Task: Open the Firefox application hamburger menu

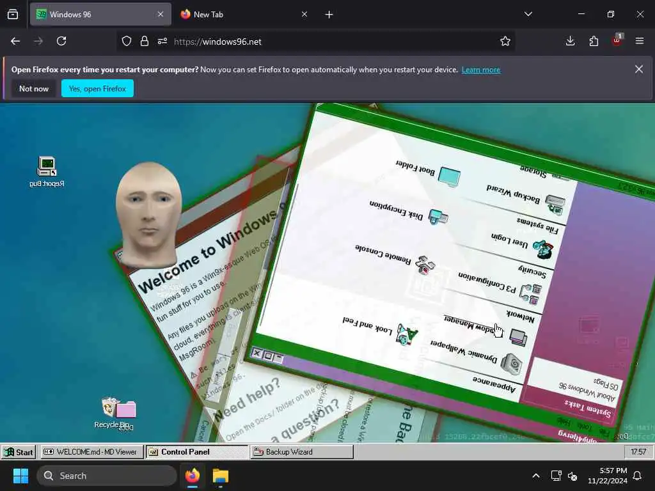Action: point(640,42)
